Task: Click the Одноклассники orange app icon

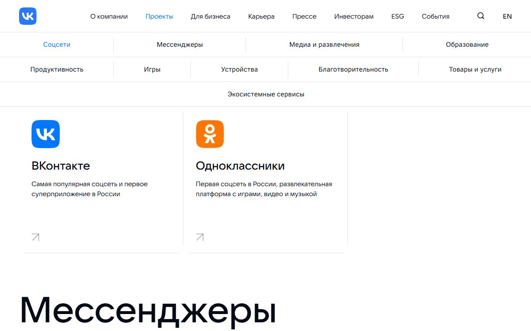Action: point(210,134)
